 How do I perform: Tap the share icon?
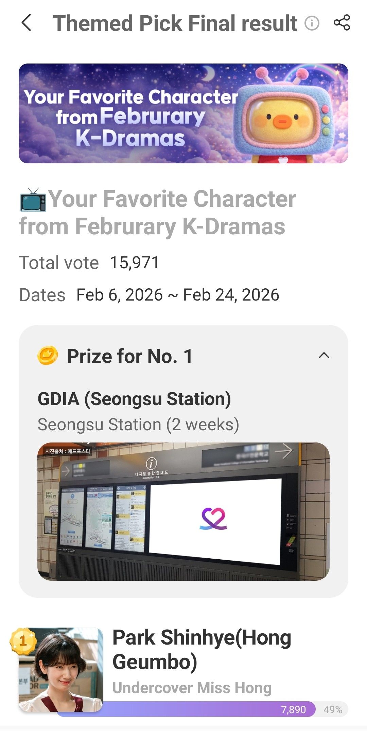[342, 23]
